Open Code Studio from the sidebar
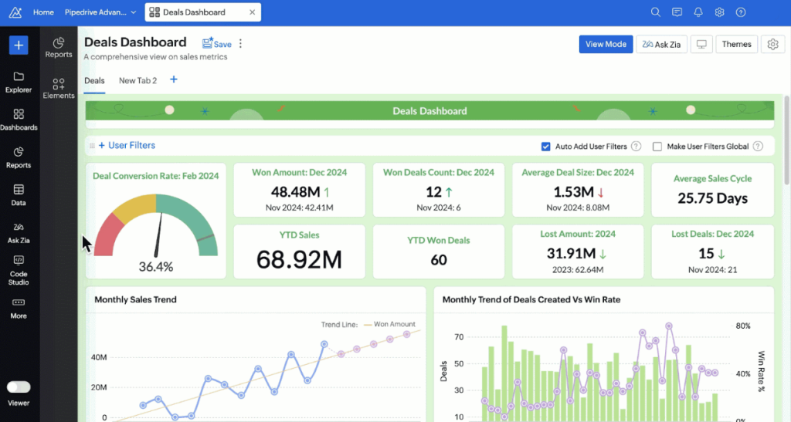791x422 pixels. coord(19,269)
